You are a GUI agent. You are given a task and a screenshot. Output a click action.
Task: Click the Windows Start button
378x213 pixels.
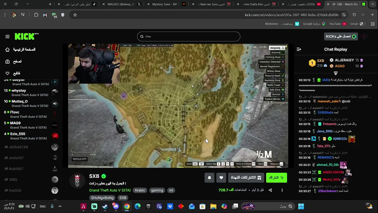(301, 206)
